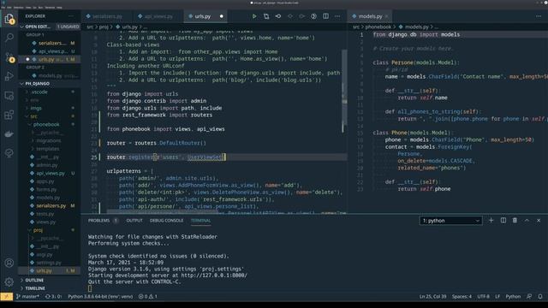Select the Terminal panel tab

(x=200, y=221)
